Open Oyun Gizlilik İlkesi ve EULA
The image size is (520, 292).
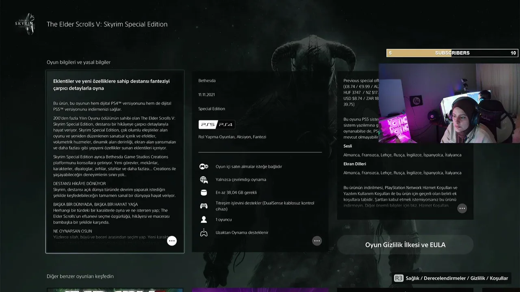click(x=405, y=245)
